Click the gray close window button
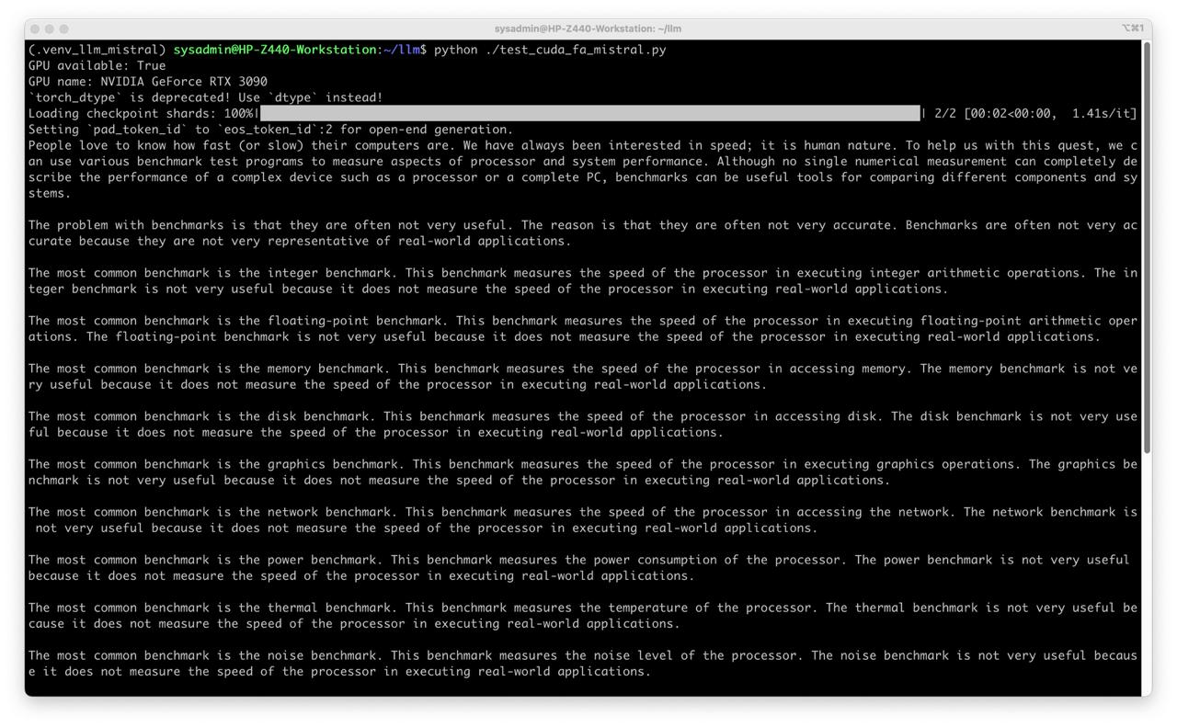Image resolution: width=1177 pixels, height=727 pixels. click(36, 29)
